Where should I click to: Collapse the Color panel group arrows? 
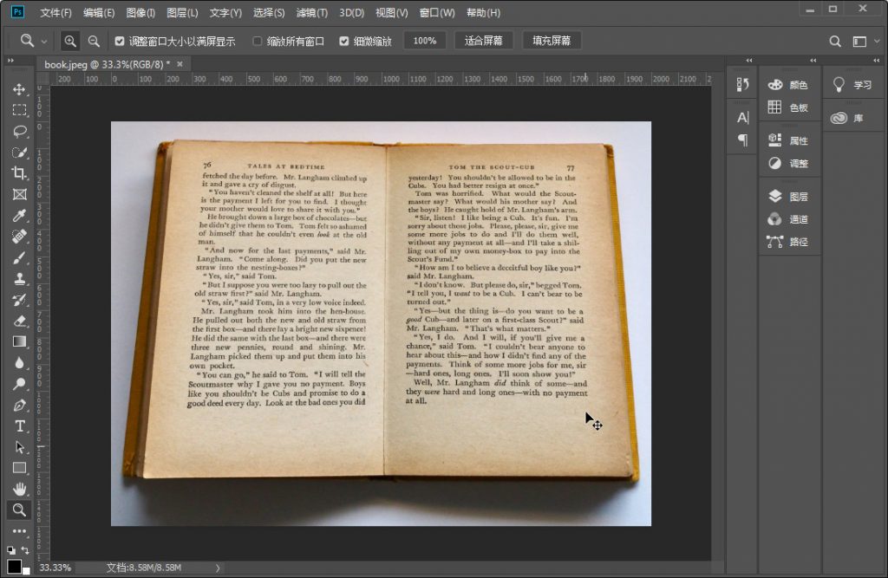(x=813, y=60)
